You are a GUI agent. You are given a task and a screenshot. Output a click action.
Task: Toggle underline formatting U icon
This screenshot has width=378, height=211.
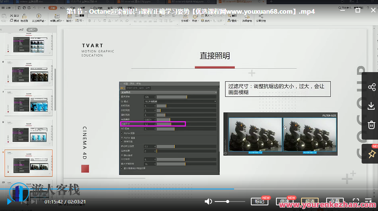click(x=99, y=21)
